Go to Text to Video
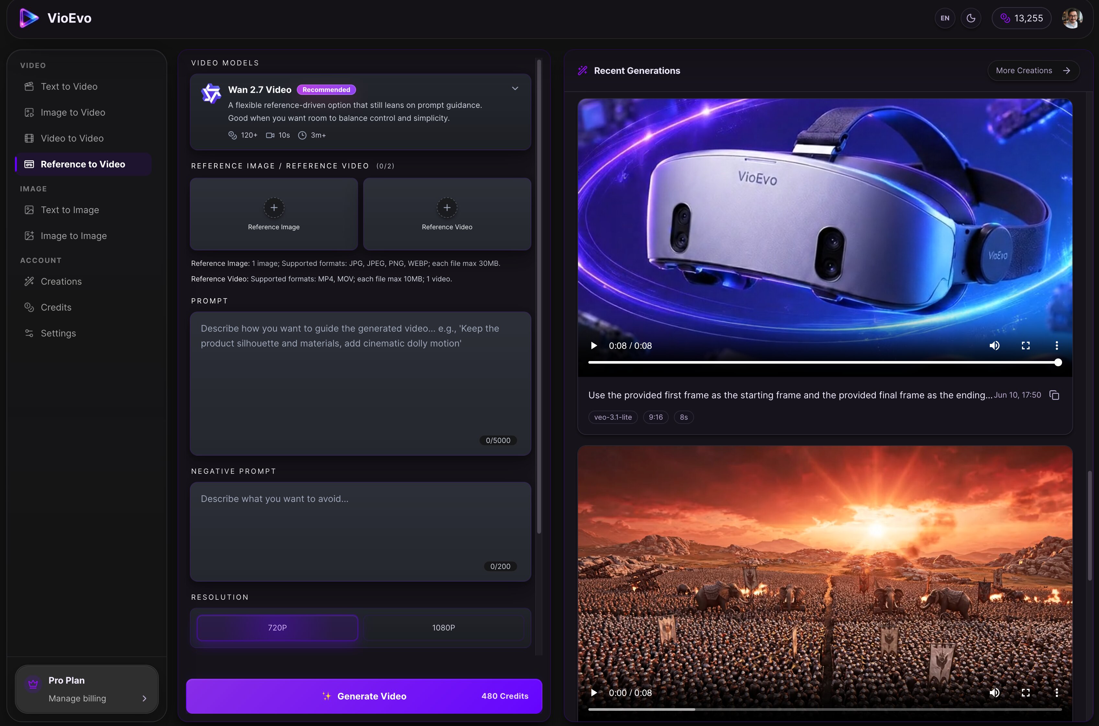1099x726 pixels. click(x=83, y=86)
